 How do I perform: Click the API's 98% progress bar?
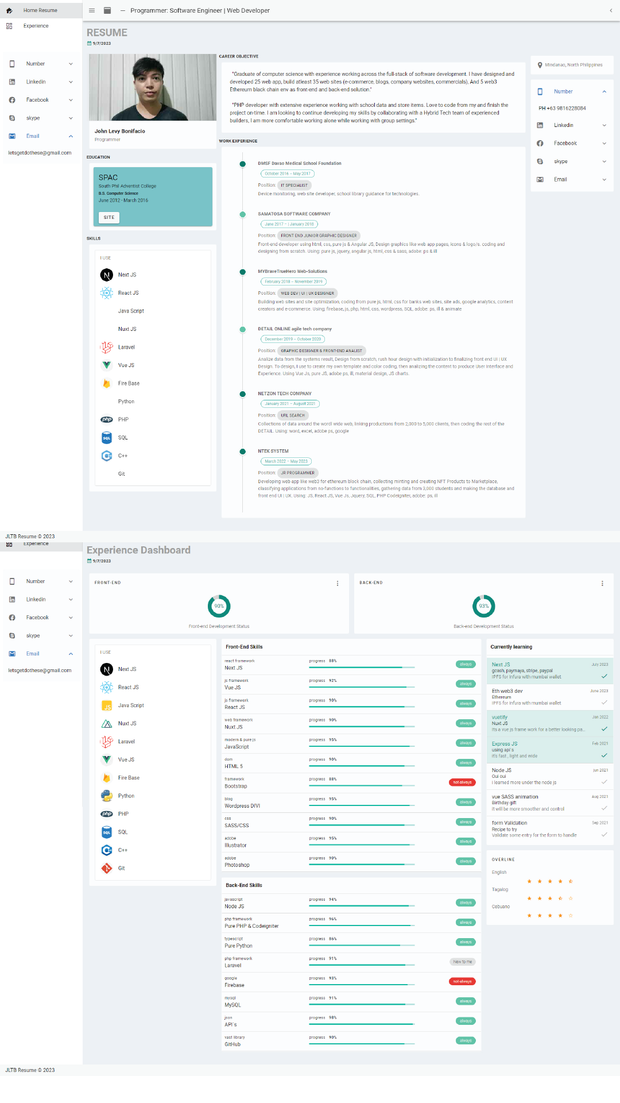362,1024
